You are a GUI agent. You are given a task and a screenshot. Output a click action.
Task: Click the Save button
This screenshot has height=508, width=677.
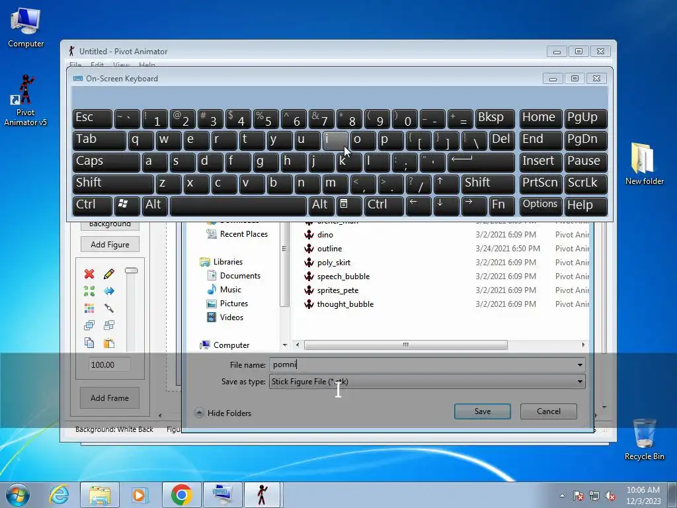[482, 411]
